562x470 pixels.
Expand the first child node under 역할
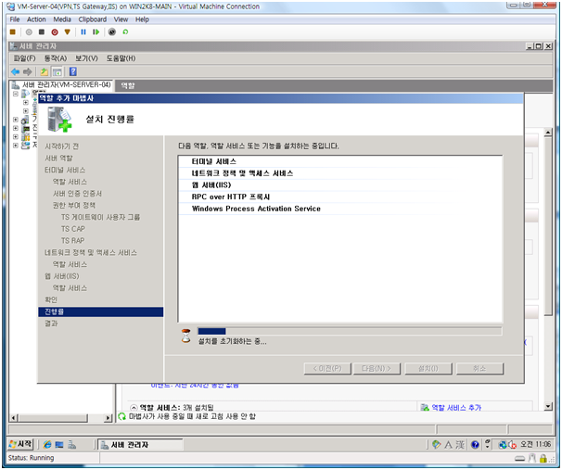[x=26, y=103]
